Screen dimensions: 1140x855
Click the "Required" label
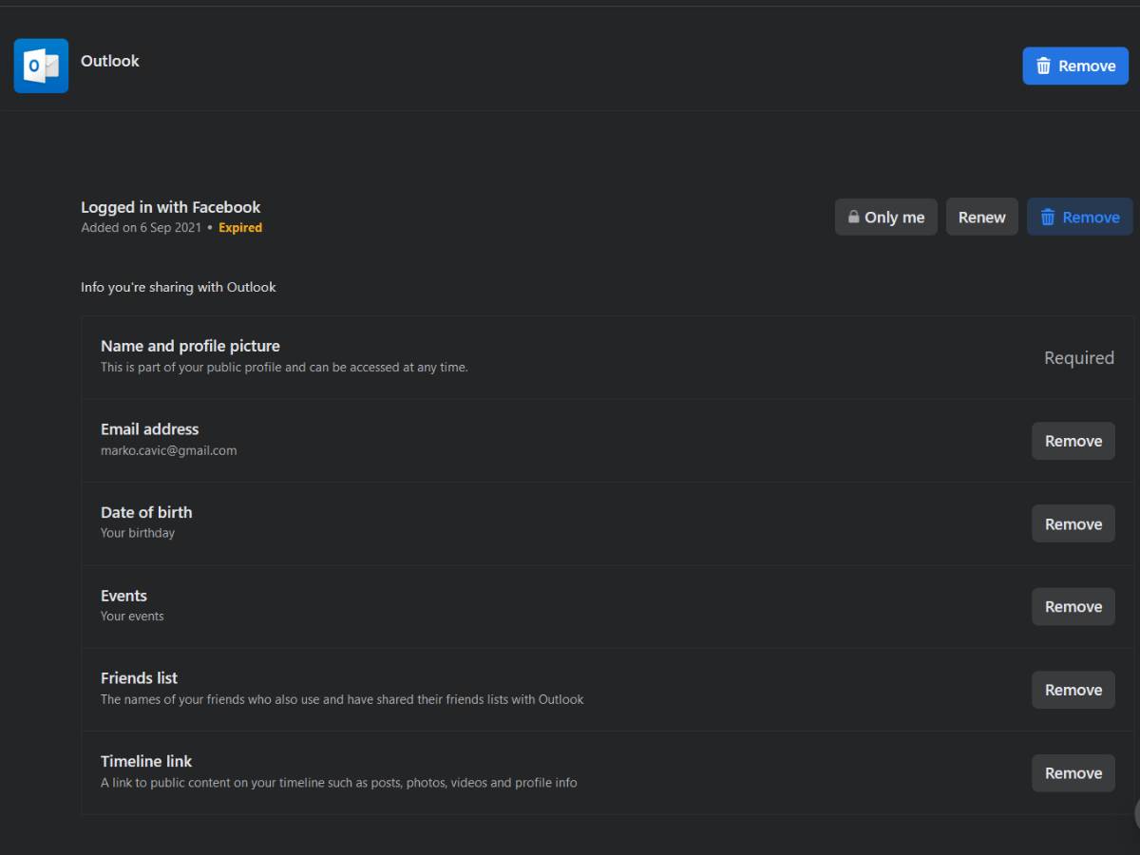(1078, 358)
